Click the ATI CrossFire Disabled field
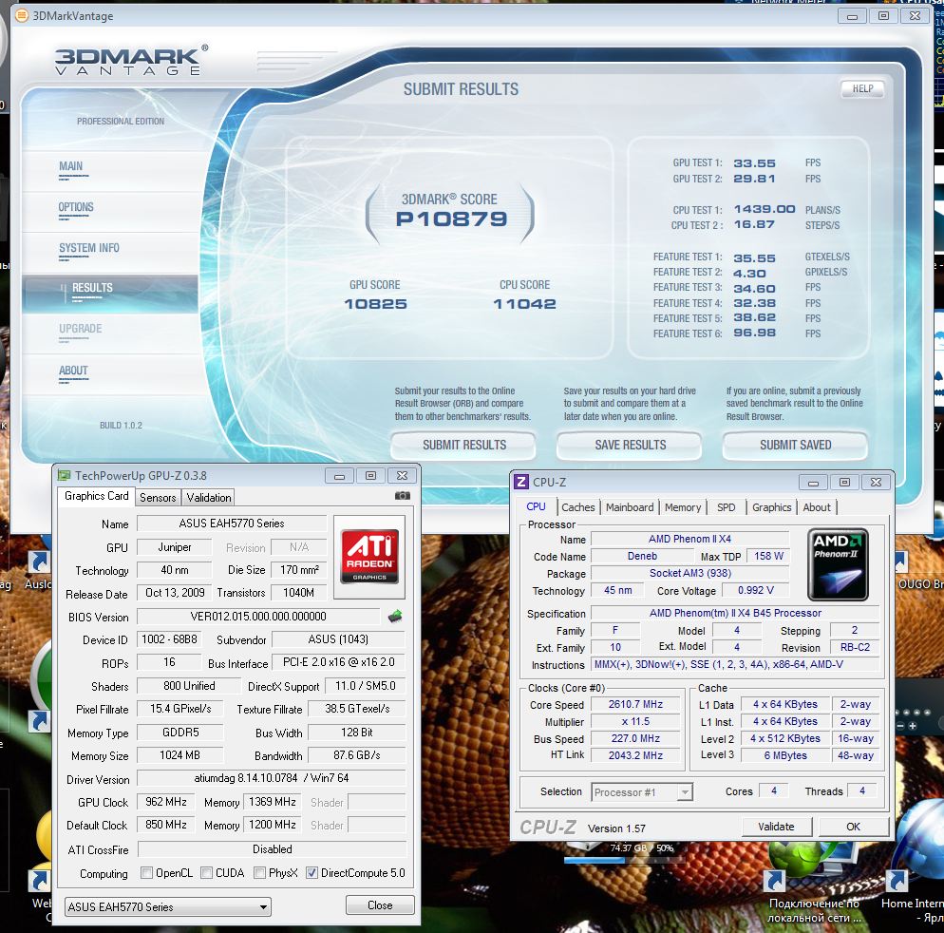The width and height of the screenshot is (944, 933). click(x=272, y=848)
